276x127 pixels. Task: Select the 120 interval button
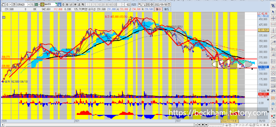point(115,5)
